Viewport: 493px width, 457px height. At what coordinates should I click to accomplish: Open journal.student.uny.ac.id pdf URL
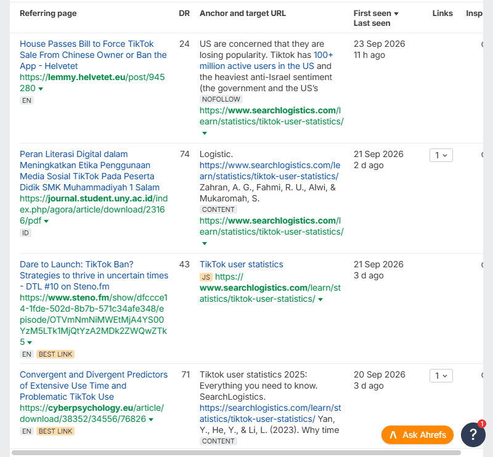(94, 209)
